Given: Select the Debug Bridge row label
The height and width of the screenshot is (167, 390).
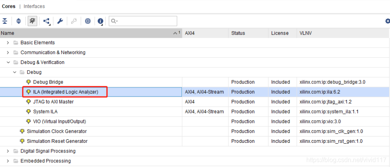Looking at the screenshot, I should pyautogui.click(x=48, y=82).
